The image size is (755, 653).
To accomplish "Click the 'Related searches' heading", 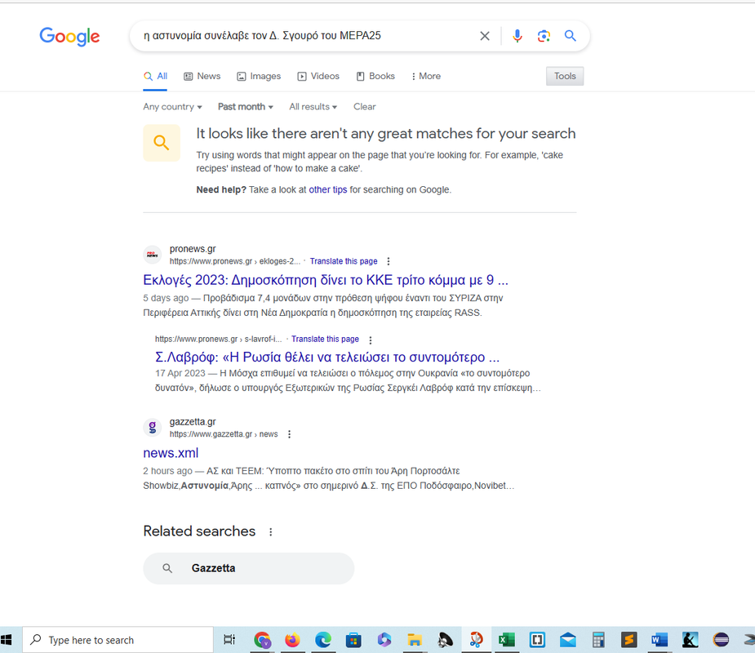I will [199, 531].
